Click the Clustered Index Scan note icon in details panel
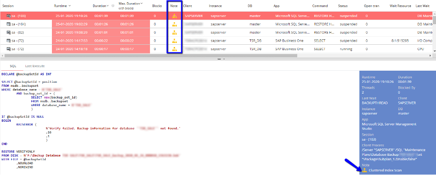This screenshot has width=436, height=175. pos(365,170)
